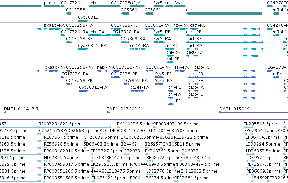Click the CG13258-PB protein feature
Viewport: 288px width, 183px height.
click(x=69, y=84)
